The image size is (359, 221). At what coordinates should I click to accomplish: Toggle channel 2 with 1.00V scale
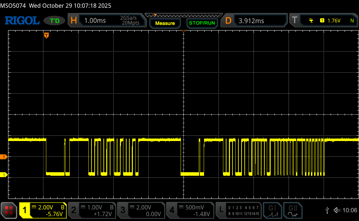(x=92, y=210)
